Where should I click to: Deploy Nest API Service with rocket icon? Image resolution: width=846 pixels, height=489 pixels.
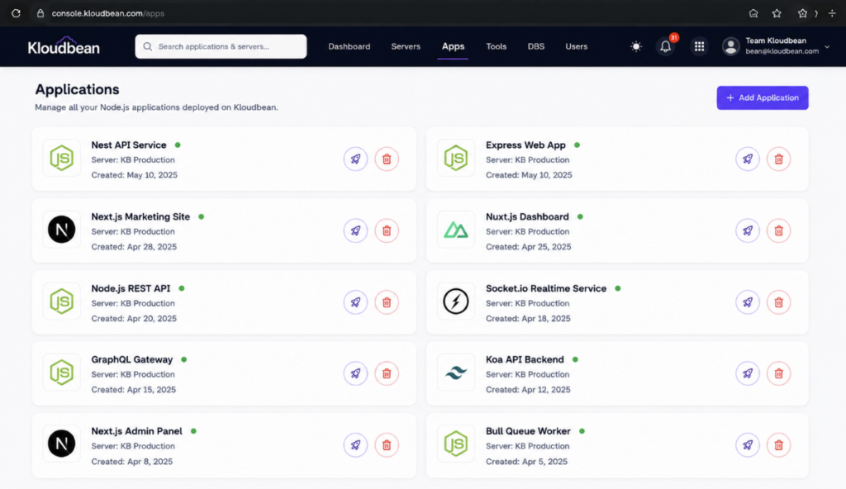click(355, 159)
